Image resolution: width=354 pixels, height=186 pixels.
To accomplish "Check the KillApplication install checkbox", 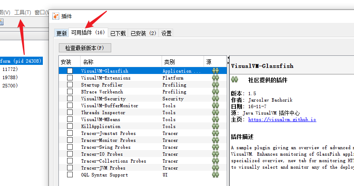I will pos(70,126).
